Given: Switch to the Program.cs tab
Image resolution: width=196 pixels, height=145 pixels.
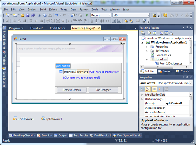Looking at the screenshot, I should pos(16,28).
